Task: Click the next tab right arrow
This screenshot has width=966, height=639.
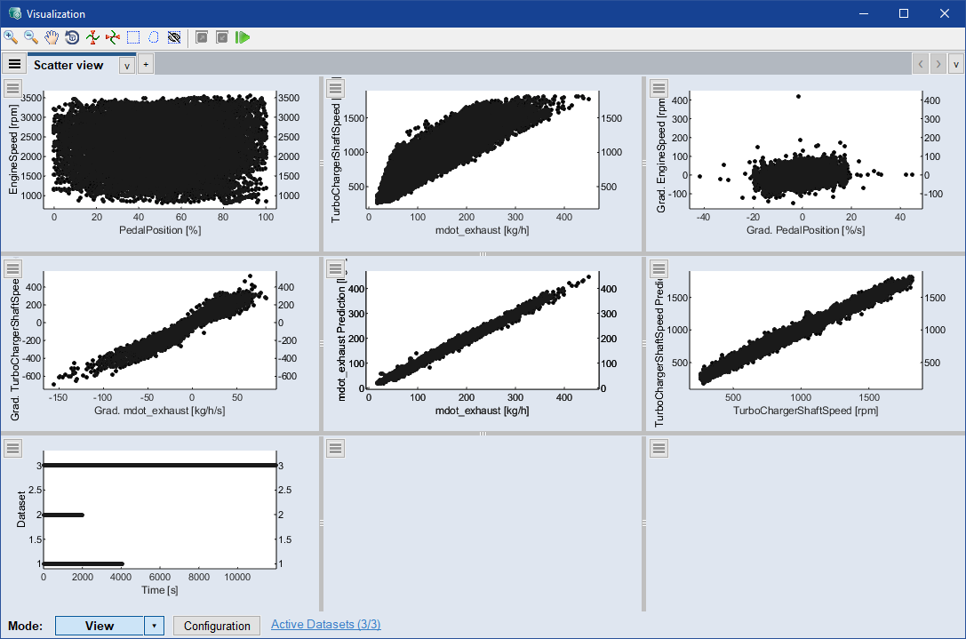Action: [x=938, y=64]
